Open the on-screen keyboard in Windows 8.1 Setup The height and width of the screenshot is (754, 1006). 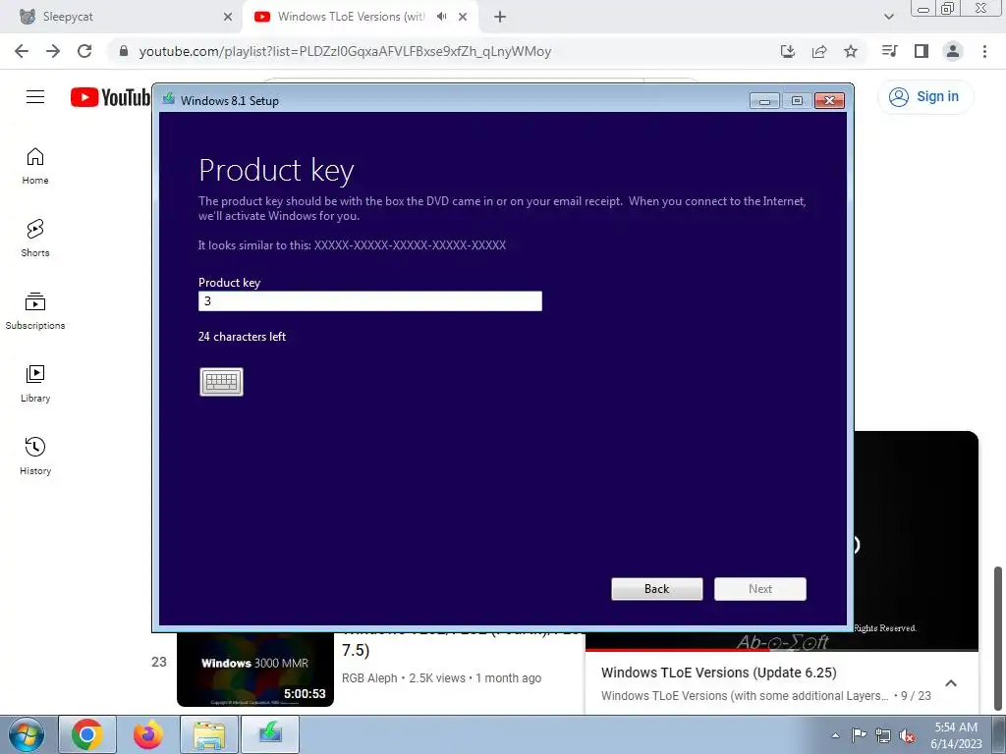click(x=221, y=382)
